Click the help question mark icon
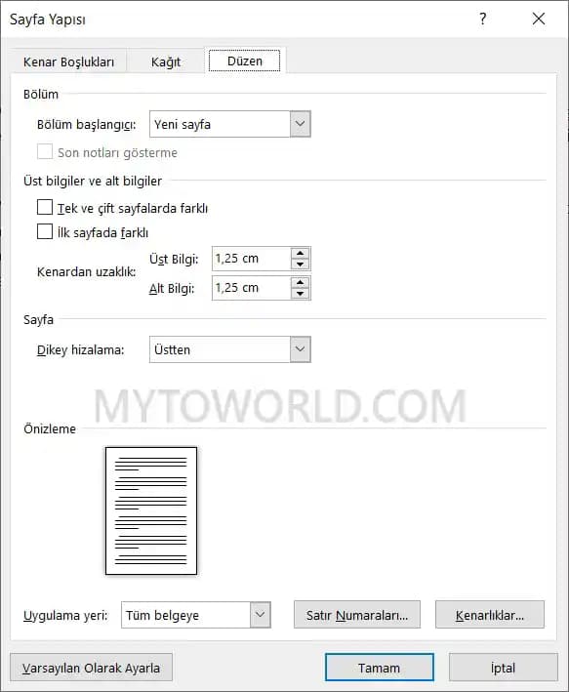Image resolution: width=569 pixels, height=692 pixels. point(482,19)
